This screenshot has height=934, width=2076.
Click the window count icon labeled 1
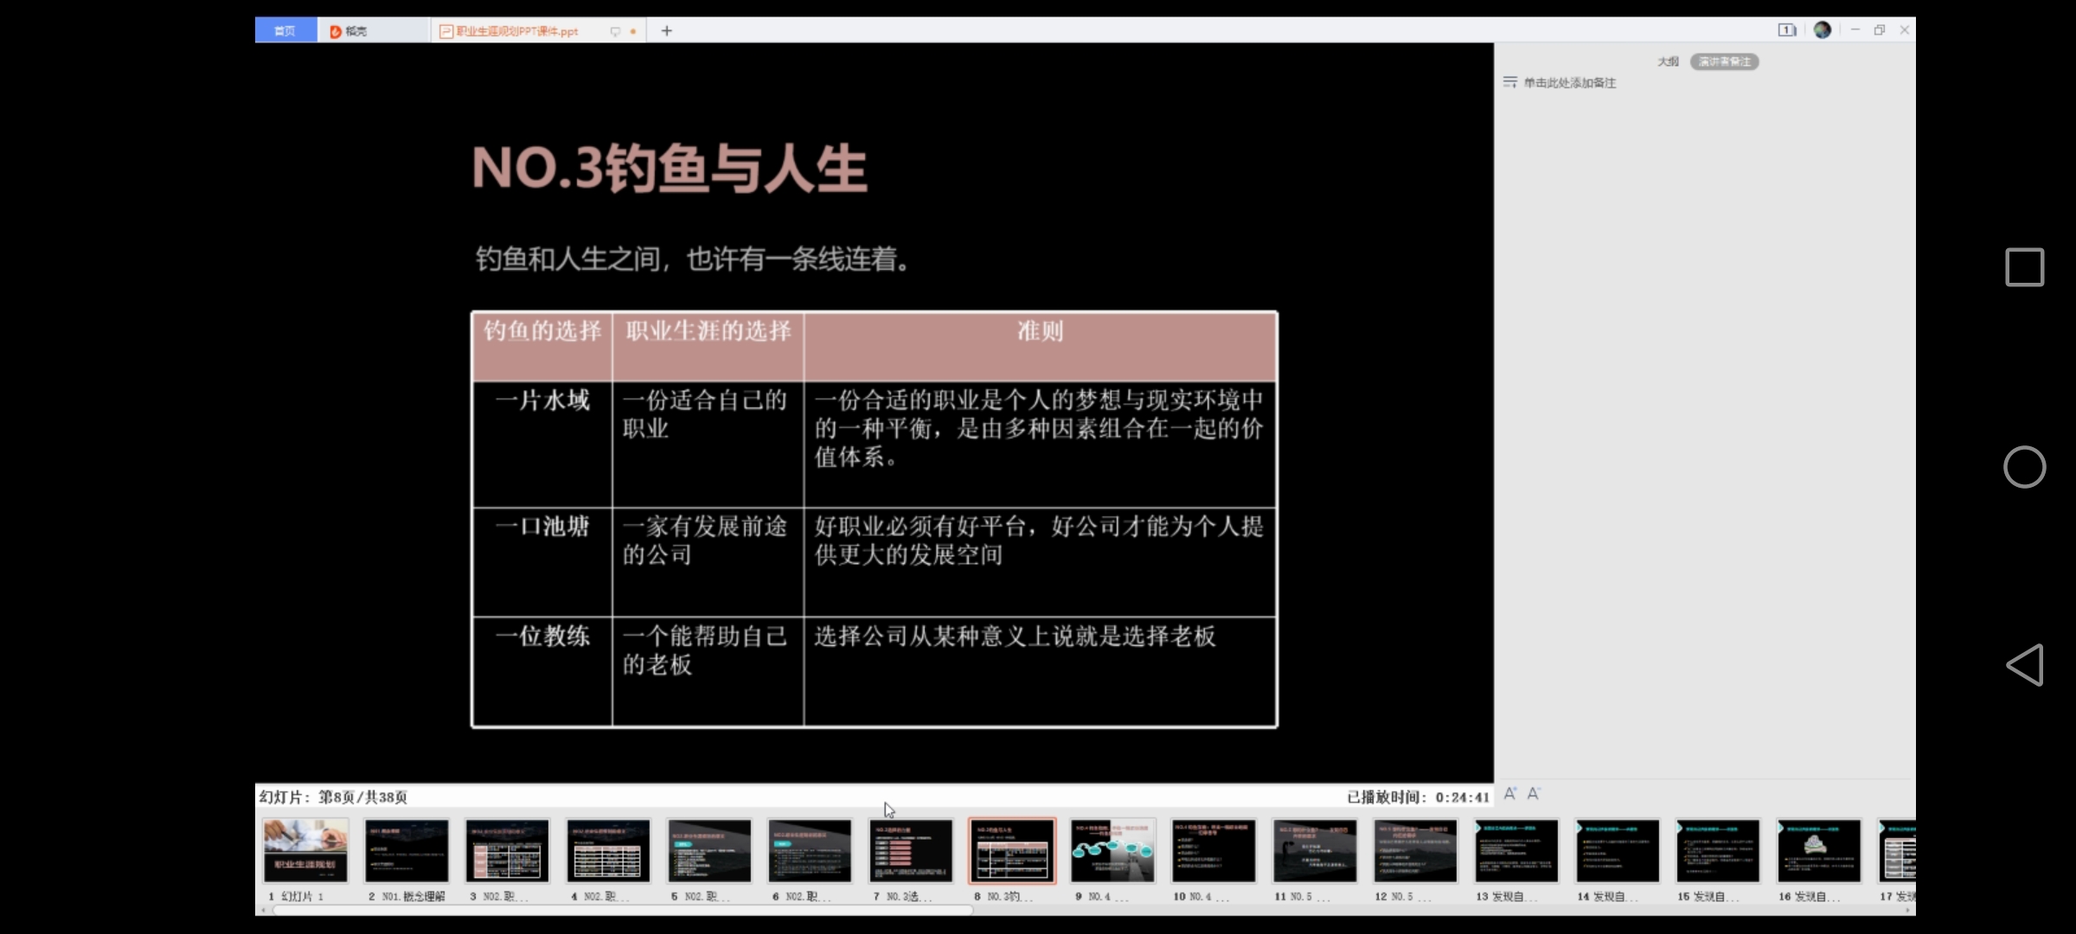point(1786,30)
